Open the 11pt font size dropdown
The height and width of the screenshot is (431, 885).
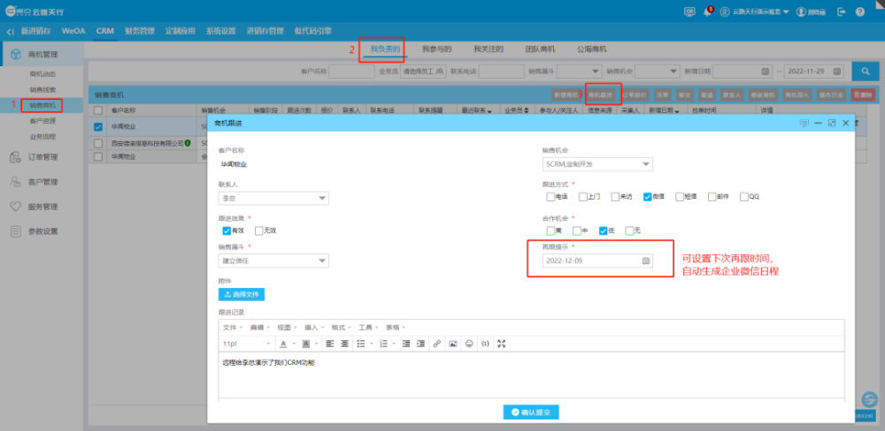point(247,344)
